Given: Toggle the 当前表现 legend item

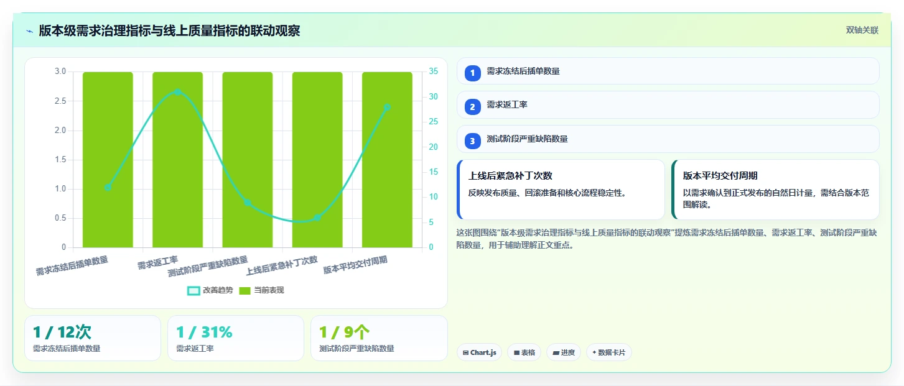Looking at the screenshot, I should [261, 290].
